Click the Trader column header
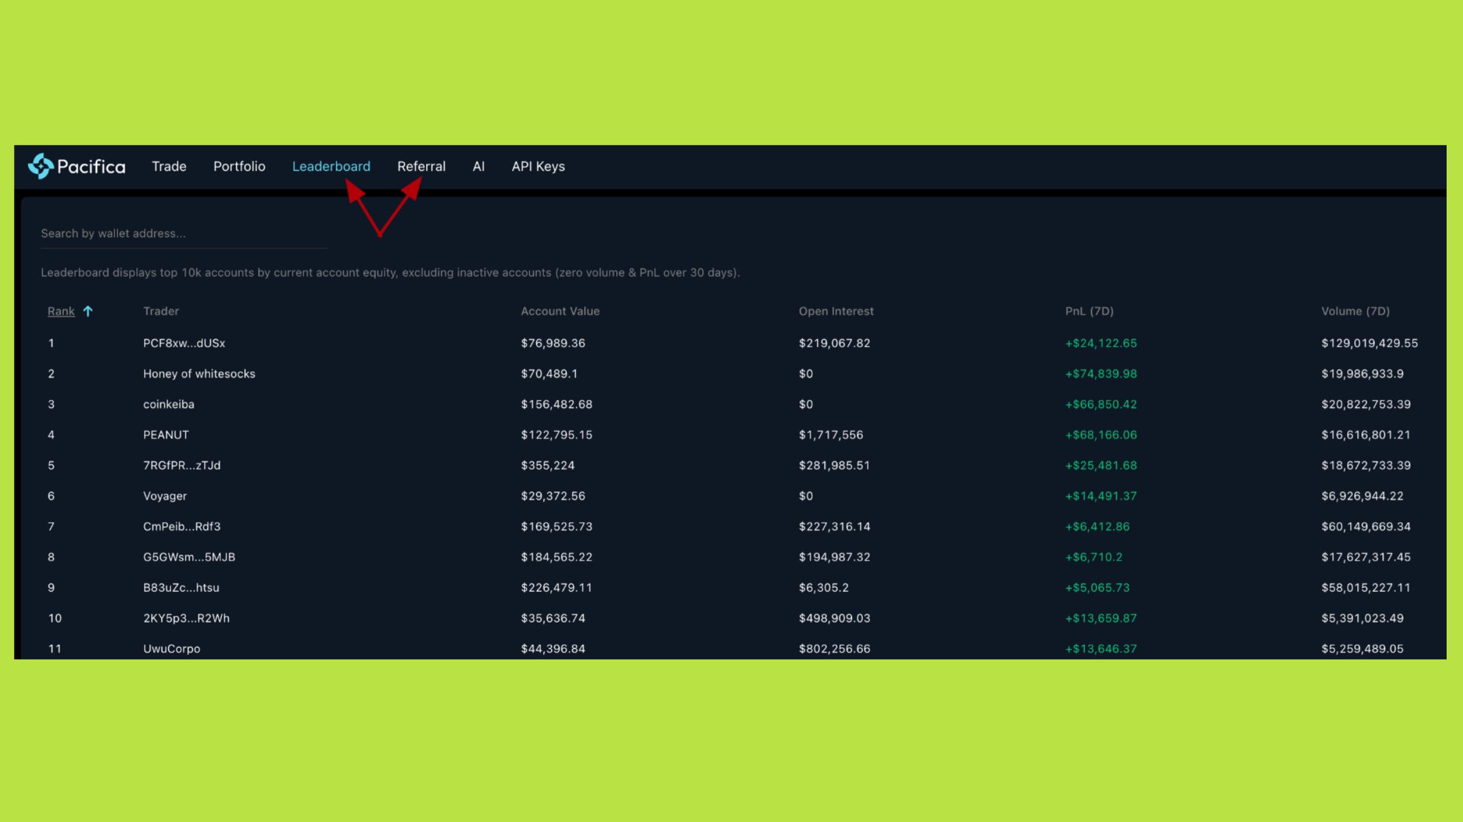The width and height of the screenshot is (1463, 822). coord(161,311)
